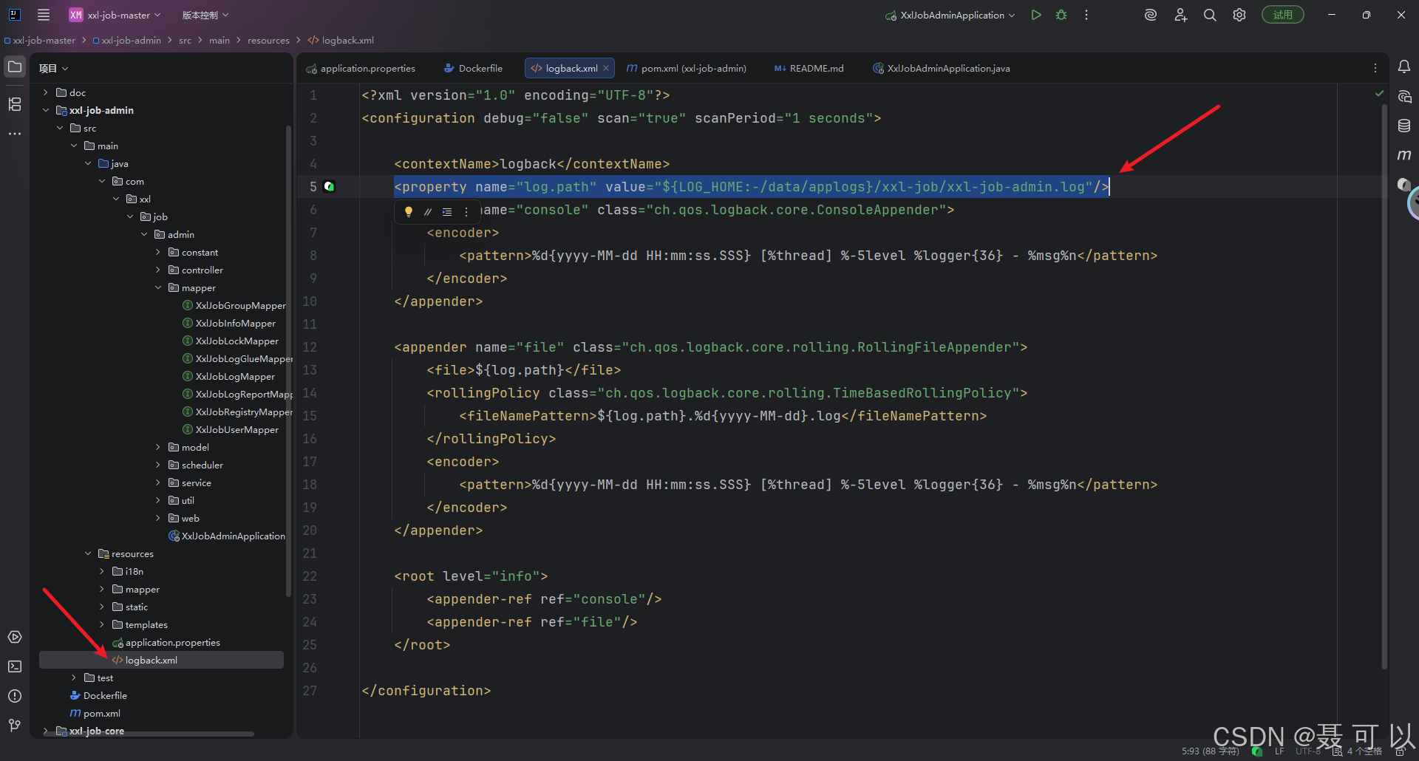Go to resources breadcrumb
The height and width of the screenshot is (761, 1419).
(x=268, y=41)
